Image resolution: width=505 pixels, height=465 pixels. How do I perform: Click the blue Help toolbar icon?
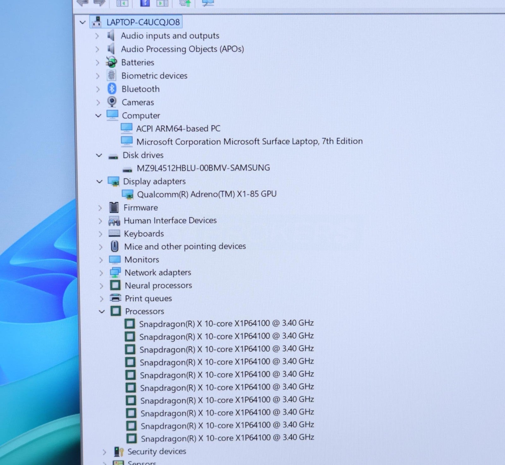tap(145, 3)
